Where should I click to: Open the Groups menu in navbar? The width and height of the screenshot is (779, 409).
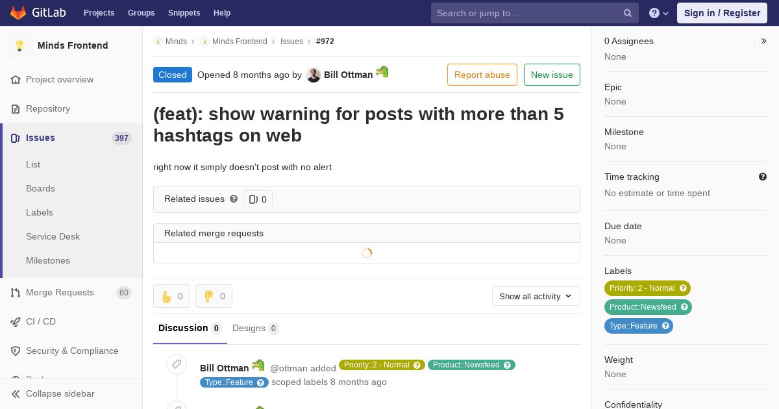point(141,13)
